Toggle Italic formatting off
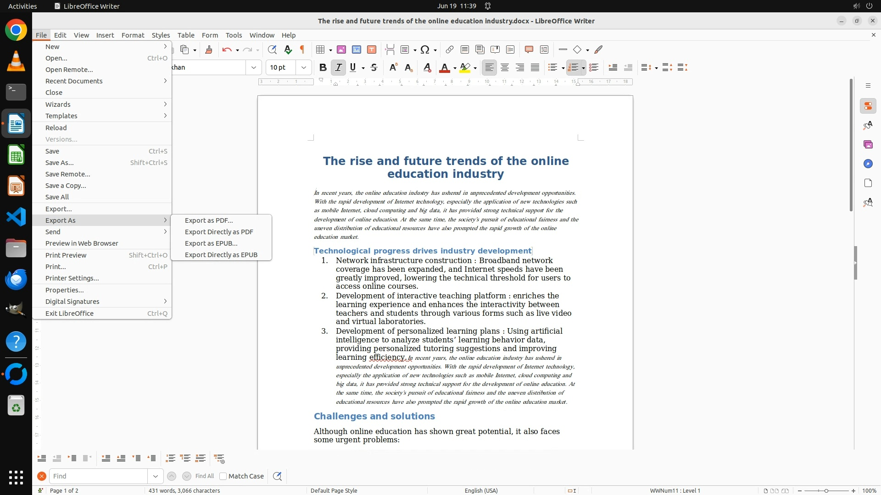This screenshot has width=881, height=495. [338, 67]
